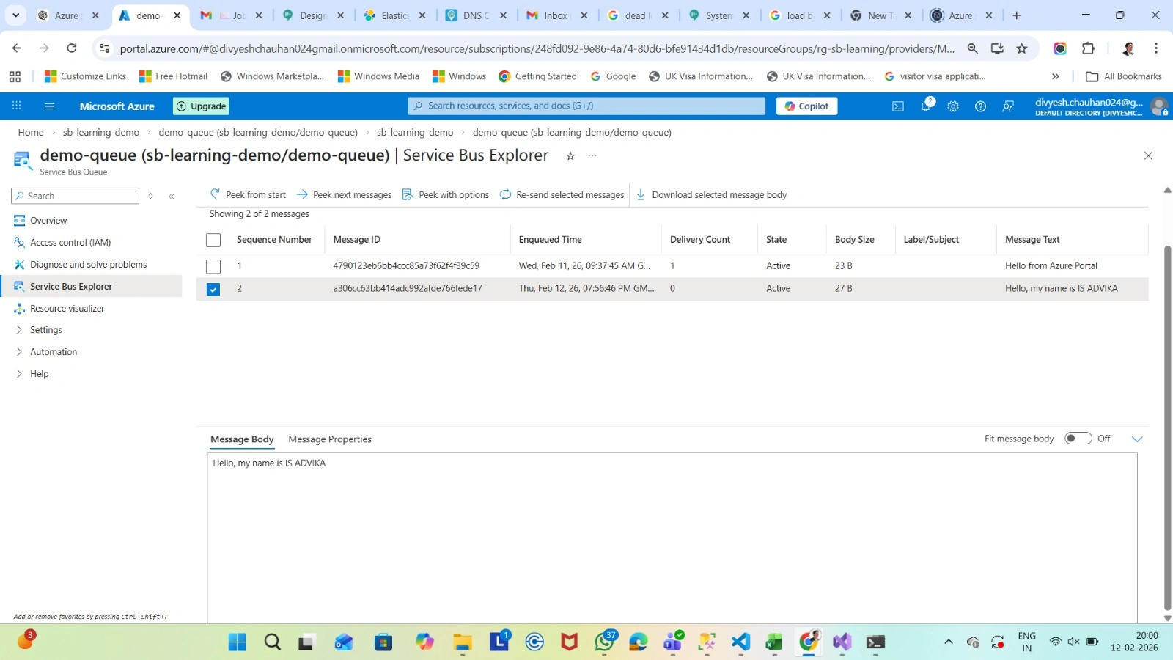Open Cloud Shell from the Azure header

tap(898, 106)
